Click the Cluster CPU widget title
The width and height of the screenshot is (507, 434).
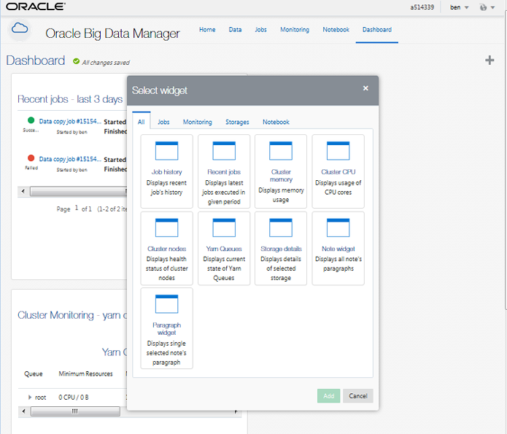click(338, 171)
